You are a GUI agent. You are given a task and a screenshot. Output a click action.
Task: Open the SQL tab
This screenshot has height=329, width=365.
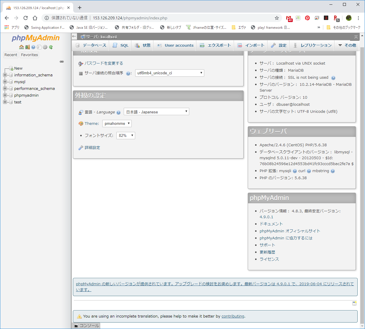pos(121,45)
